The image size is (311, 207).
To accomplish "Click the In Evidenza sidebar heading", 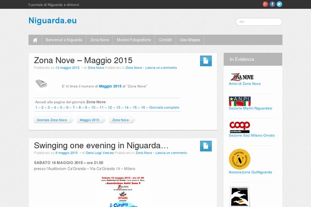I will (242, 59).
